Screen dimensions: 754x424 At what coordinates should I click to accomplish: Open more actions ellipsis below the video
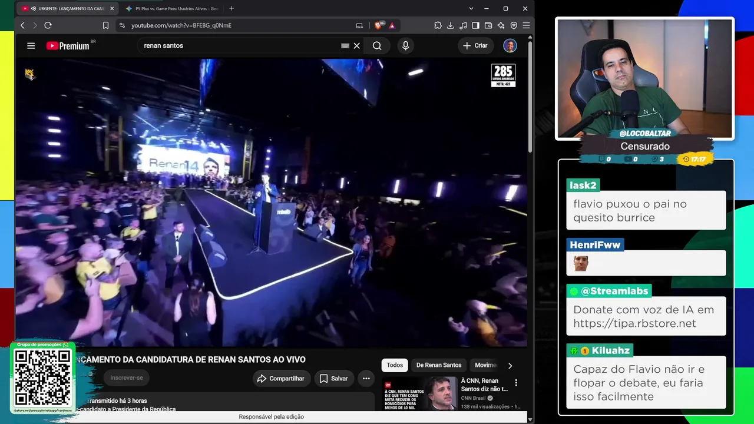click(x=366, y=379)
